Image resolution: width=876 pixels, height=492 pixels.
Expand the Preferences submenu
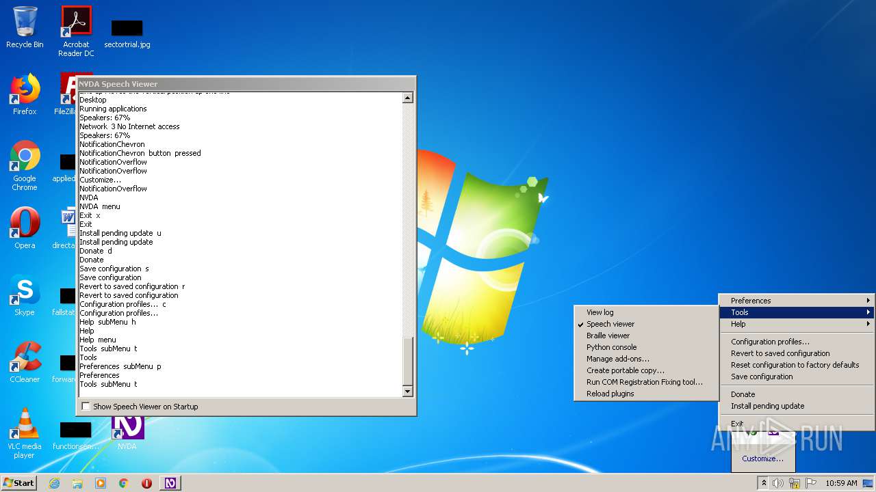[797, 301]
